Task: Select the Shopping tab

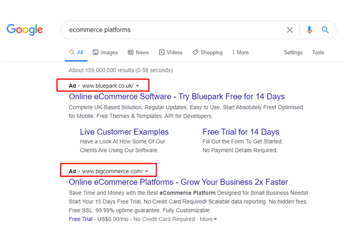Action: point(208,53)
